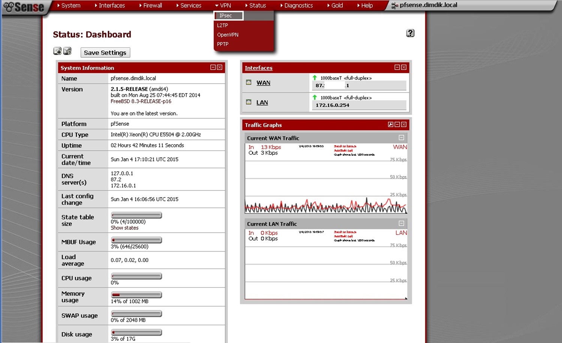This screenshot has height=343, width=562.
Task: Click the Save Settings button
Action: [105, 52]
